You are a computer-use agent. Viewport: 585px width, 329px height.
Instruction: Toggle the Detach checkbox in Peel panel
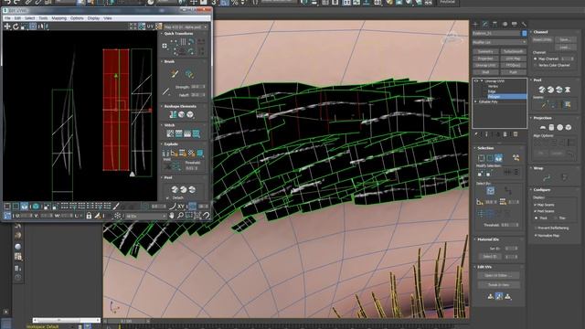[x=167, y=197]
